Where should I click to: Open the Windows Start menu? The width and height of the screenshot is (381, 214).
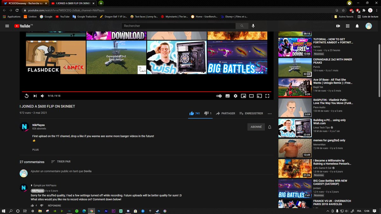coord(3,211)
